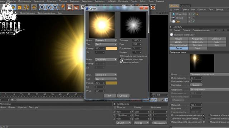Screen dimensions: 229x128
Task: Click the orange sphere icon at toolbar end
Action: coord(153,7)
